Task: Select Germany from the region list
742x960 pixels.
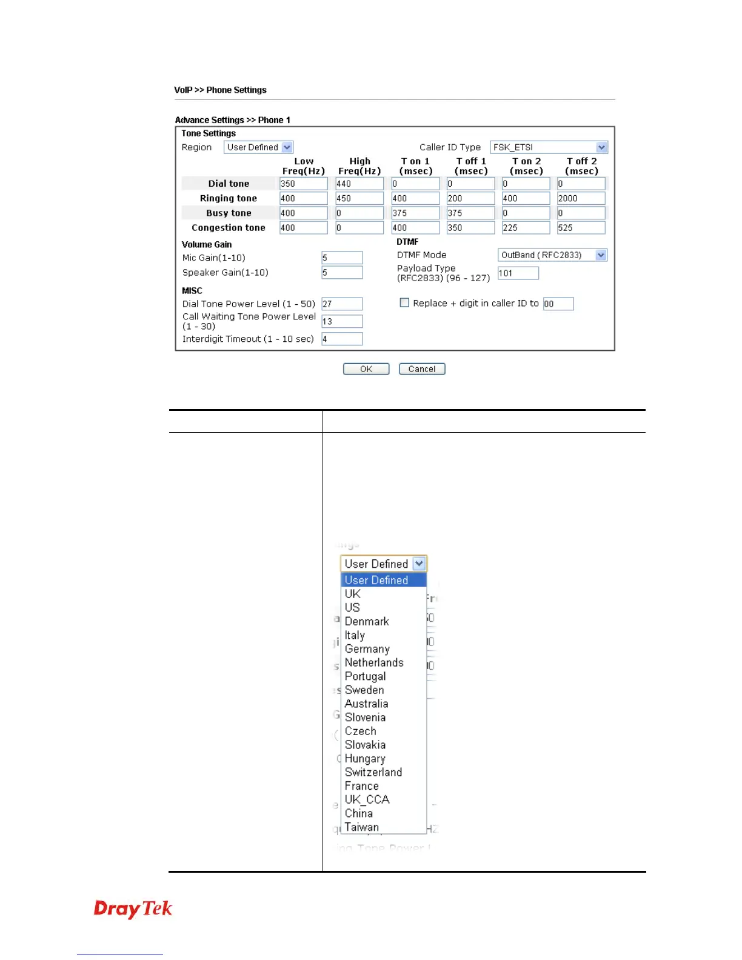Action: (x=384, y=648)
